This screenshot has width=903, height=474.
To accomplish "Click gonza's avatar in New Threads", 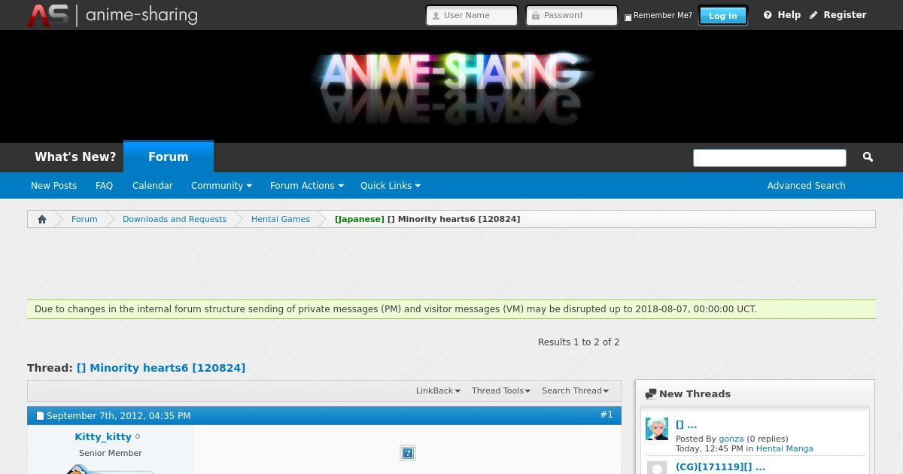I will [657, 429].
